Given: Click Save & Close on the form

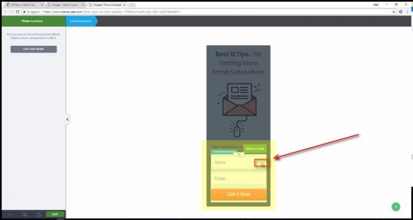Looking at the screenshot, I should click(254, 149).
